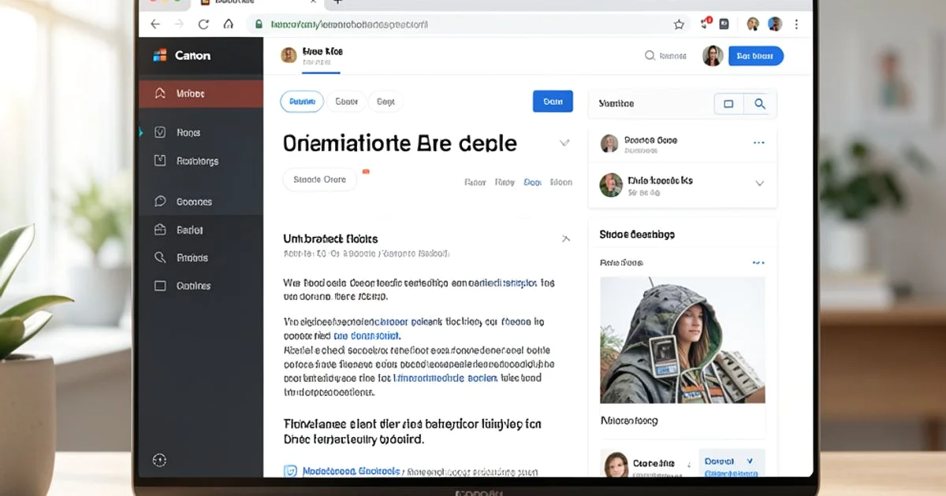Viewport: 946px width, 496px height.
Task: Reload the page with the refresh icon
Action: pyautogui.click(x=203, y=24)
